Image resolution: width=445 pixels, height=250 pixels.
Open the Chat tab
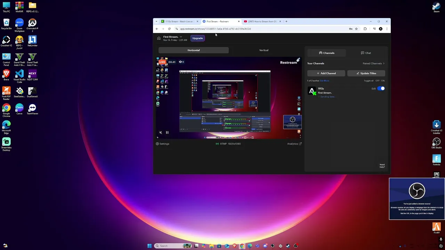click(366, 53)
